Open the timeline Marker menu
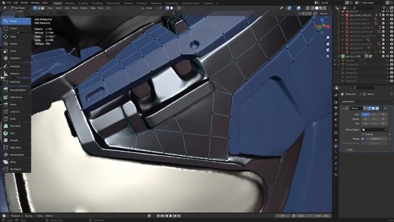This screenshot has width=394, height=222. point(49,216)
